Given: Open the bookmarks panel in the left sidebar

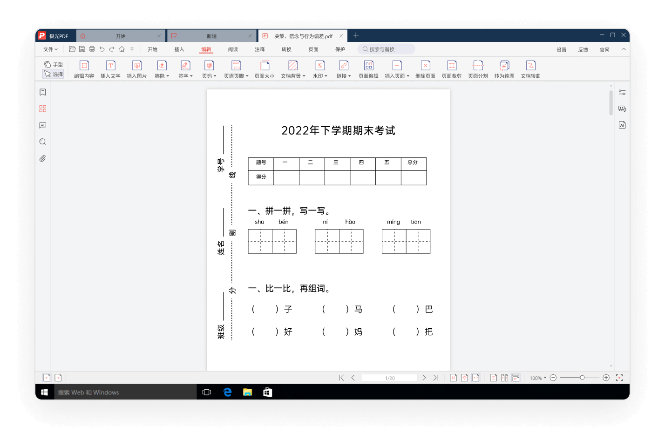Looking at the screenshot, I should (42, 92).
